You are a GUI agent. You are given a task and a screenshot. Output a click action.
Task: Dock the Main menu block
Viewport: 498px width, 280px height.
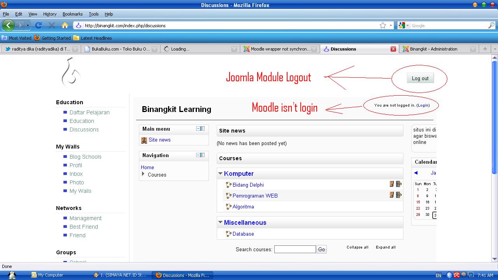pos(203,129)
